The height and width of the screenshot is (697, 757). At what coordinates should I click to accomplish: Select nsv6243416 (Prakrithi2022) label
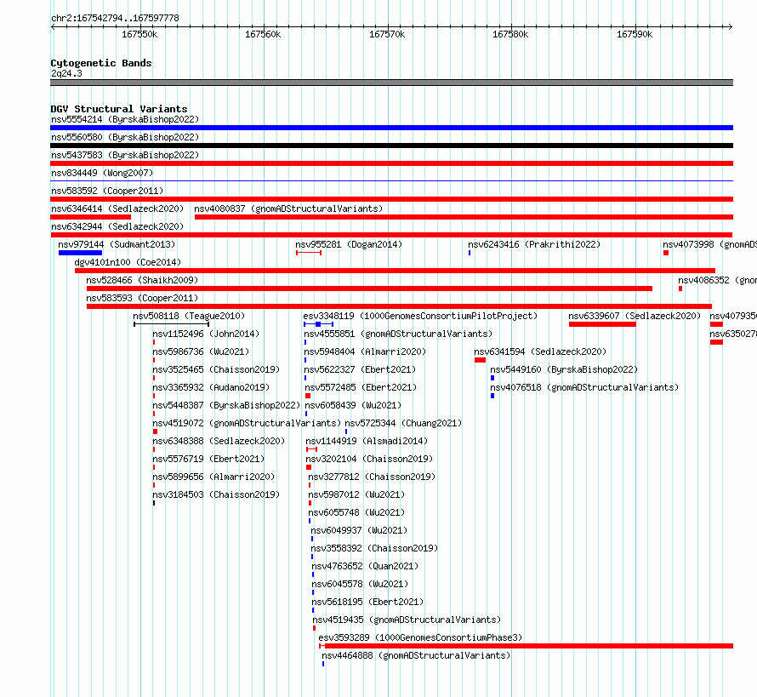click(x=534, y=244)
